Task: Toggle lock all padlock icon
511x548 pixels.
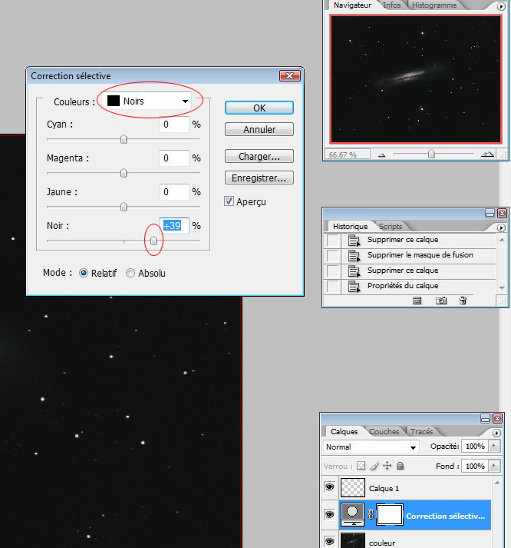Action: 400,466
